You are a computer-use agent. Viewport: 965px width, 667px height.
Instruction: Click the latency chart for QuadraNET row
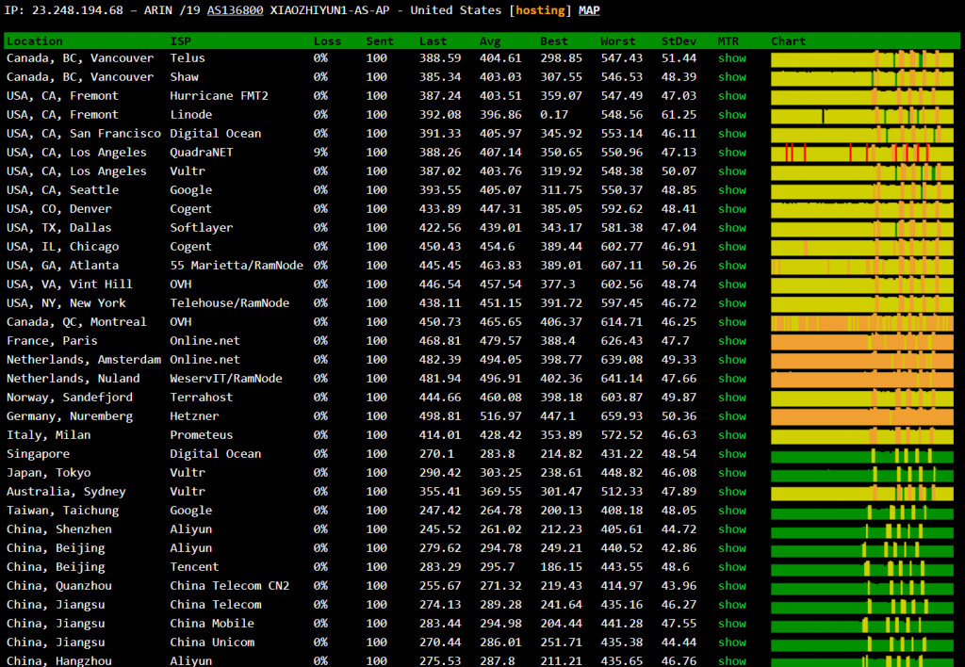click(862, 153)
